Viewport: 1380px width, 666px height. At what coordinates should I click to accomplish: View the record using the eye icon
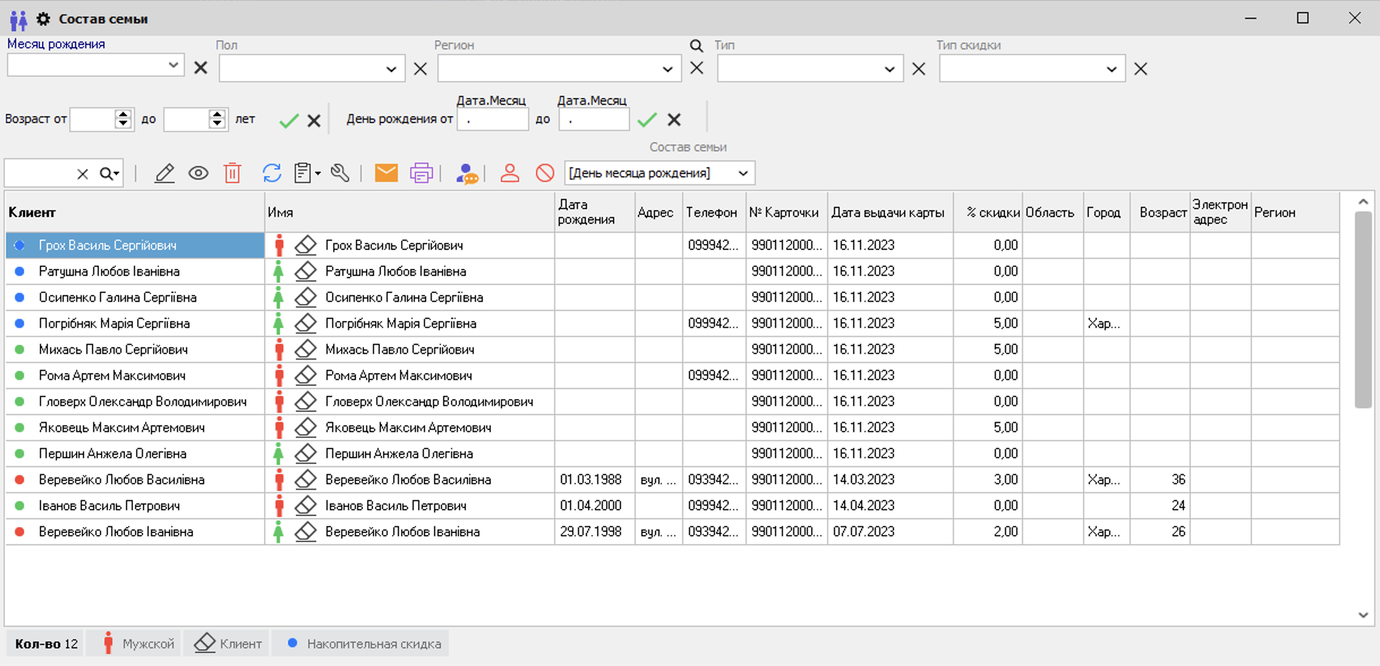click(198, 173)
